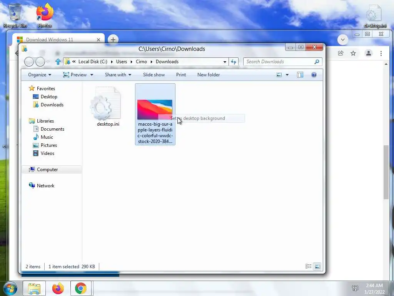Image resolution: width=394 pixels, height=296 pixels.
Task: Open the address bar history dropdown
Action: pos(225,62)
